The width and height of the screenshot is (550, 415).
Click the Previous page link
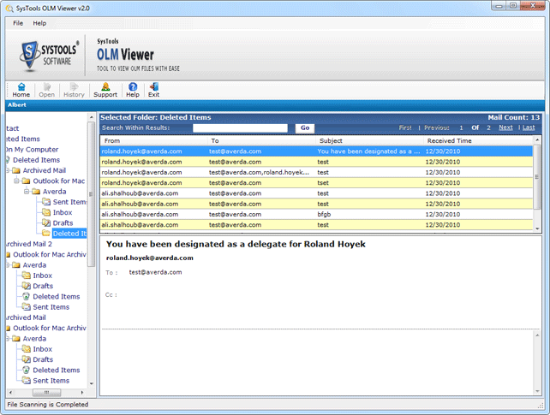click(437, 127)
